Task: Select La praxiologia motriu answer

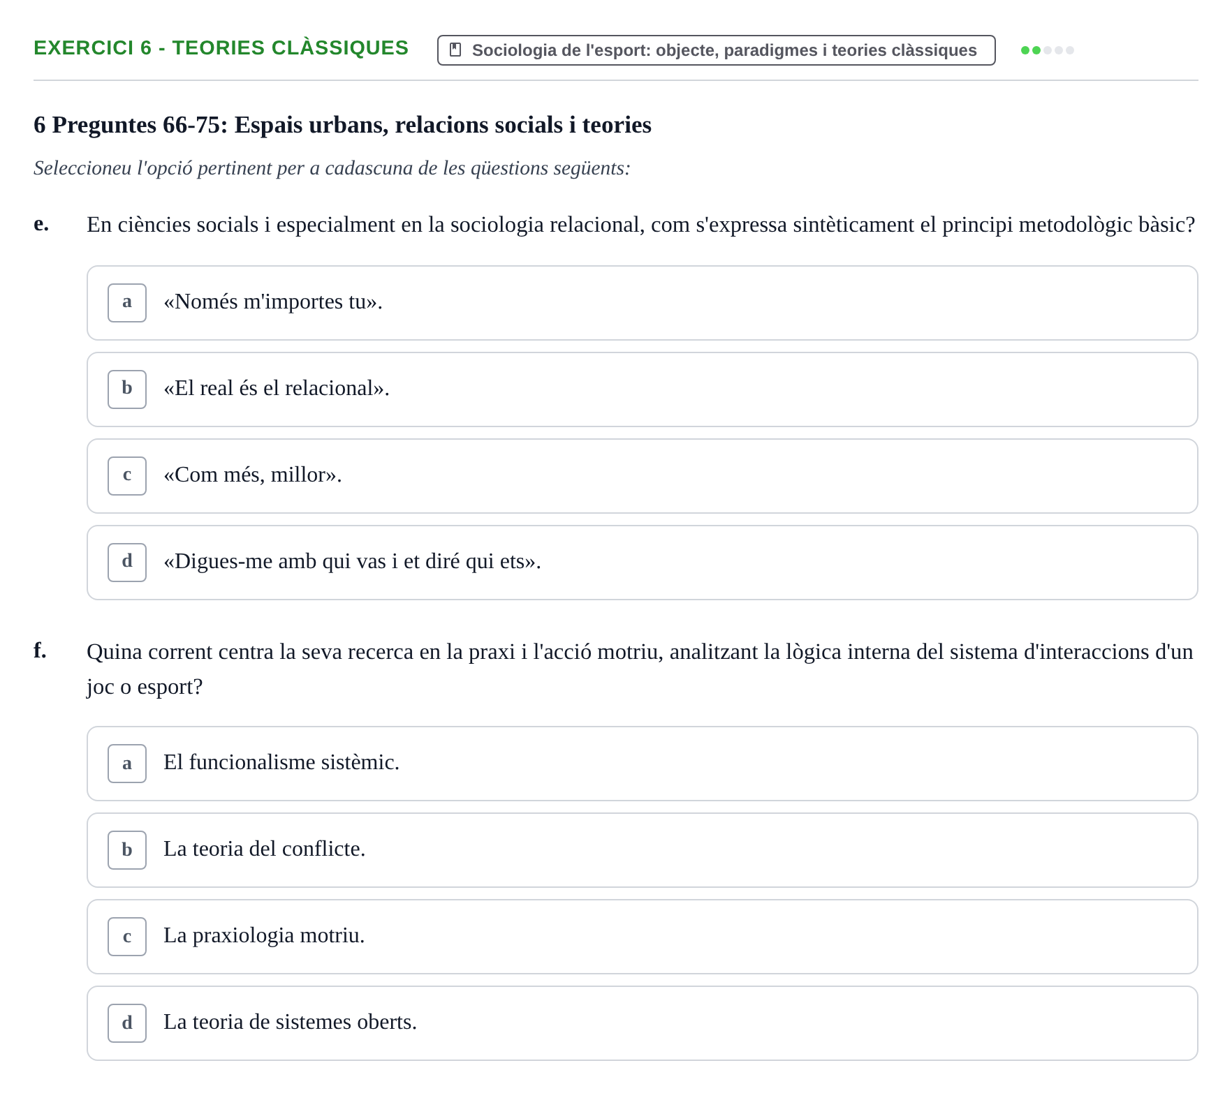Action: click(642, 937)
